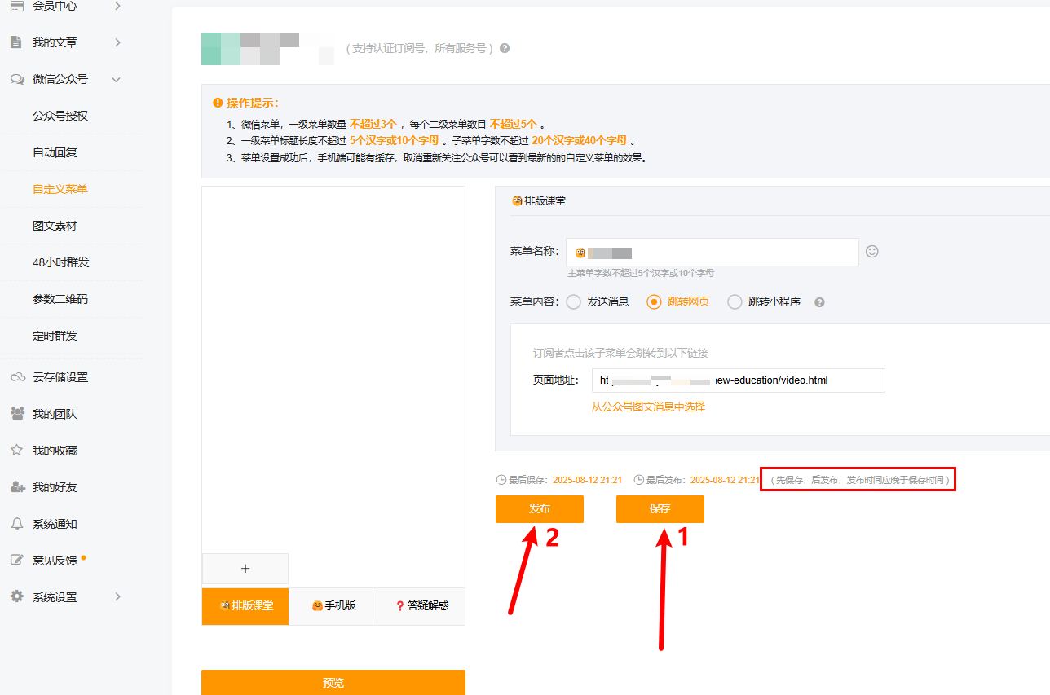1050x695 pixels.
Task: Click the 系统通知 bell icon
Action: pos(16,524)
